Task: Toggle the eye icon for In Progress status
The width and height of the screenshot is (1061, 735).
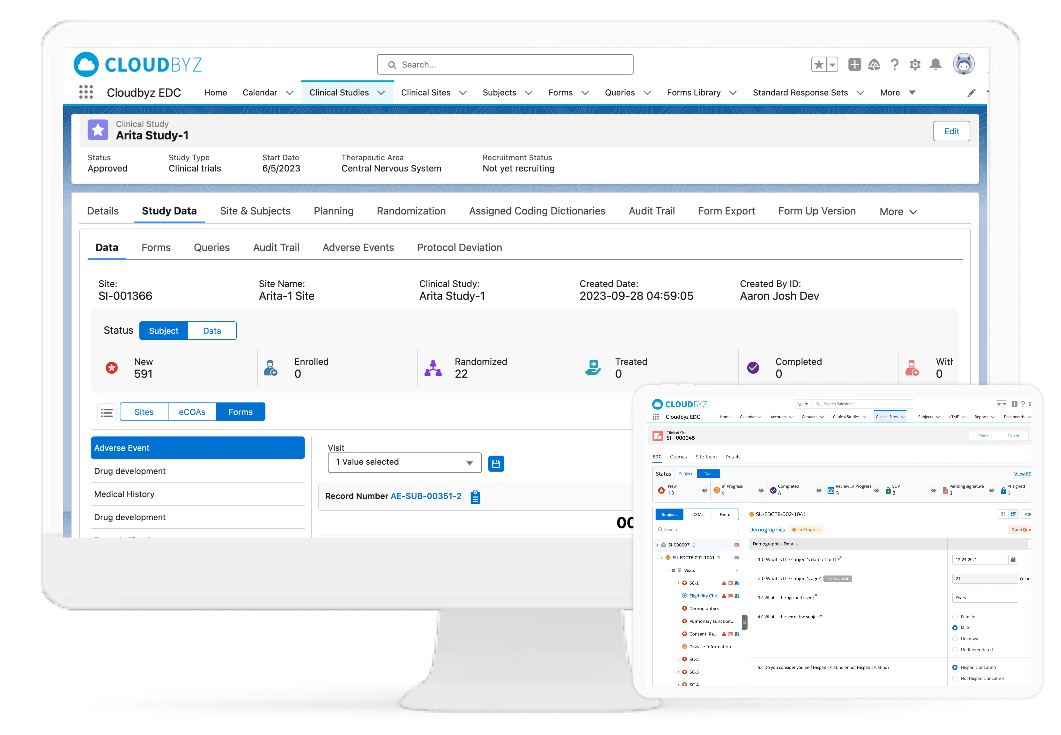Action: [761, 490]
